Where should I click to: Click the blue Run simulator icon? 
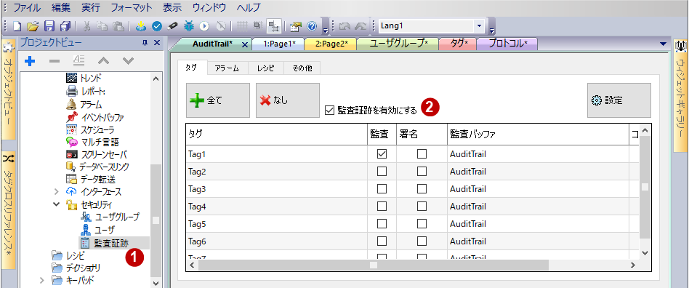(x=204, y=26)
